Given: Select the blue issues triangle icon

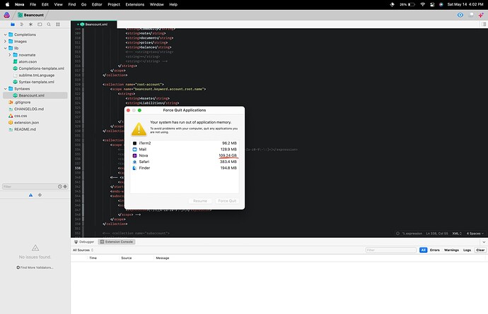Looking at the screenshot, I should coord(30,195).
